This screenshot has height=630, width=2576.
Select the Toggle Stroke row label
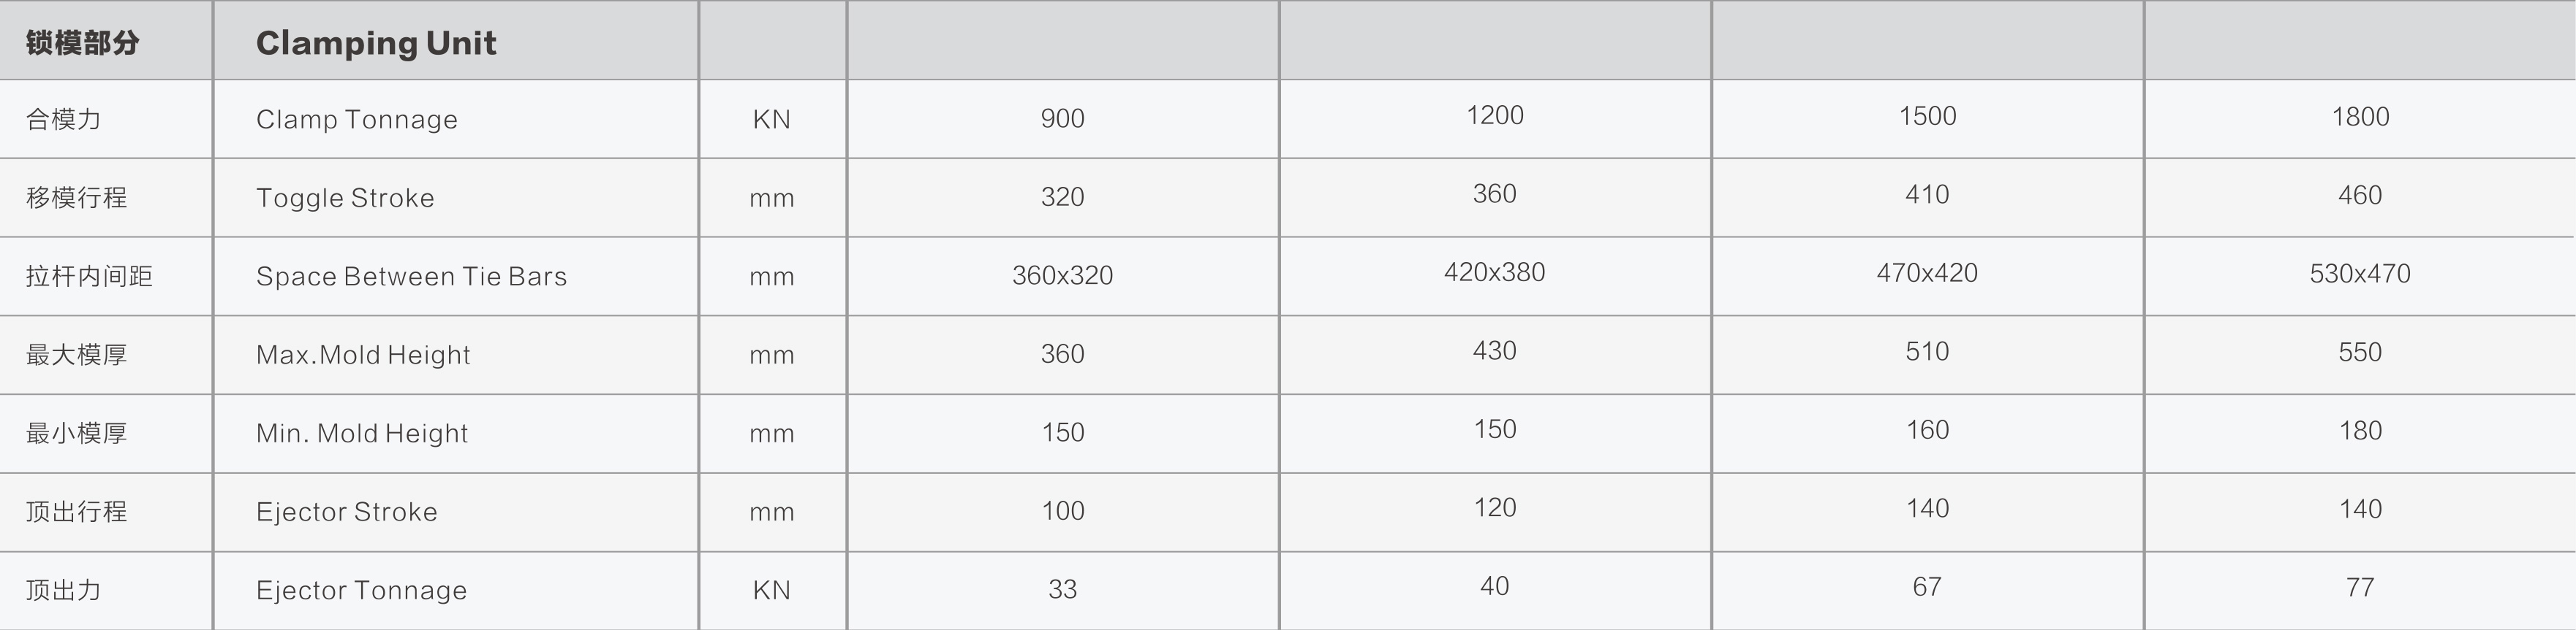345,198
